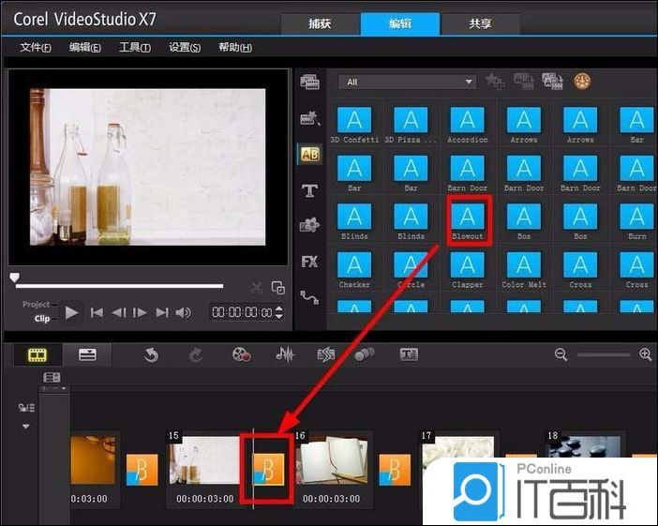Open the Graphic library icon

(x=310, y=226)
